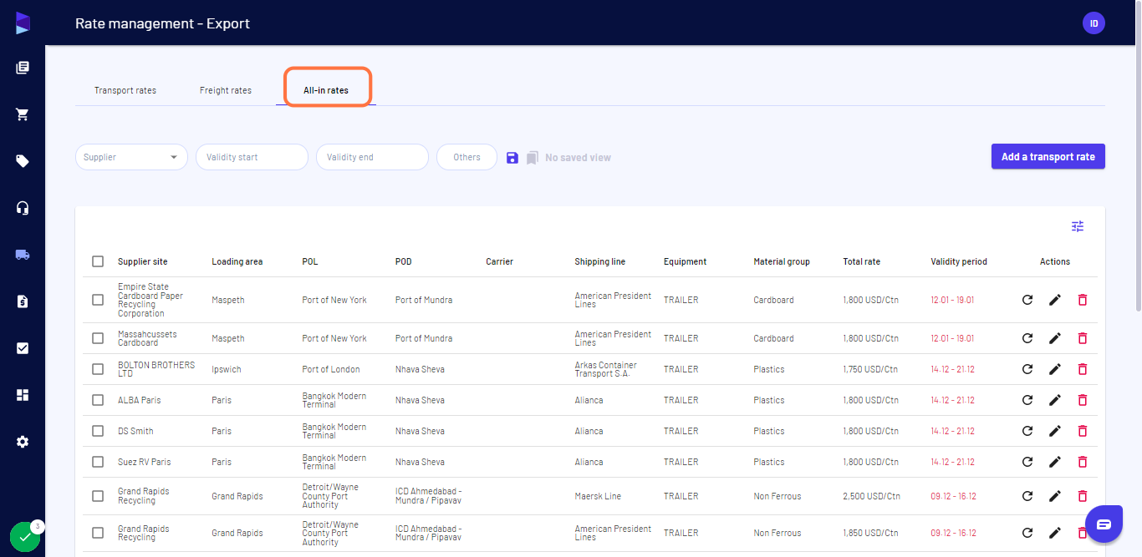This screenshot has height=557, width=1142.
Task: Sort by Supplier site column header
Action: [x=142, y=261]
